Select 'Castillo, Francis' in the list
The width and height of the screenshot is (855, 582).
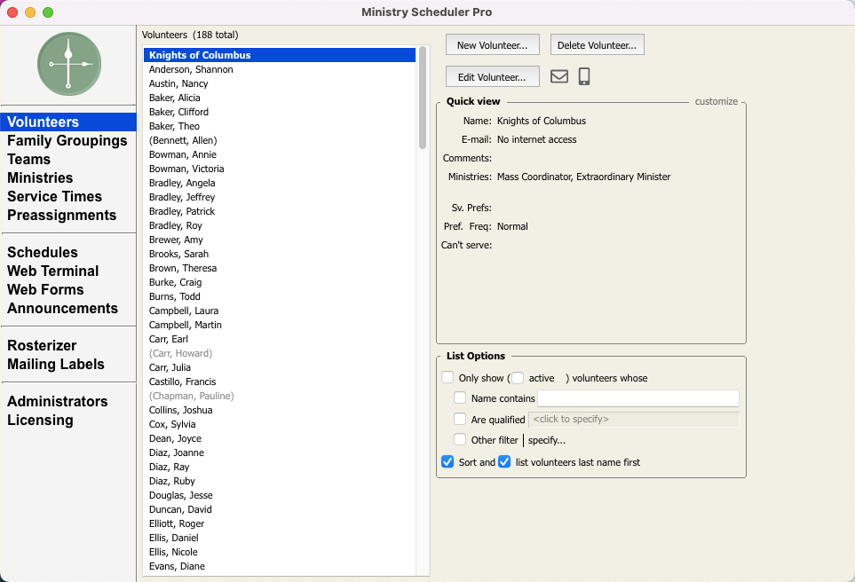(x=280, y=381)
